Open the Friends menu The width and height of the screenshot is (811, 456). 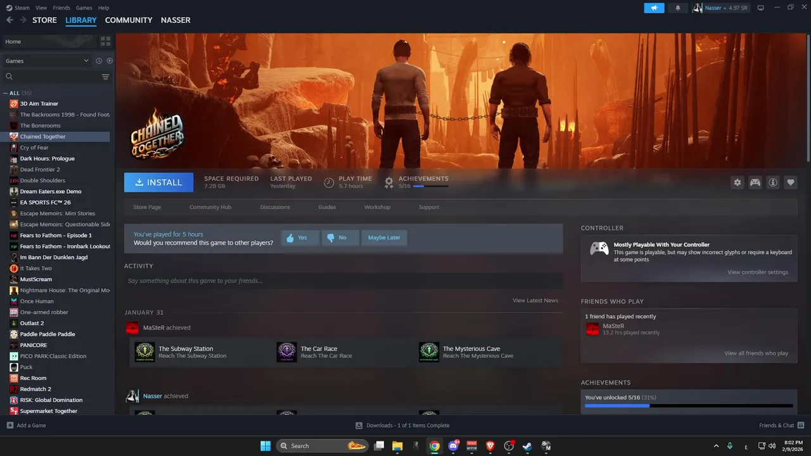point(61,8)
